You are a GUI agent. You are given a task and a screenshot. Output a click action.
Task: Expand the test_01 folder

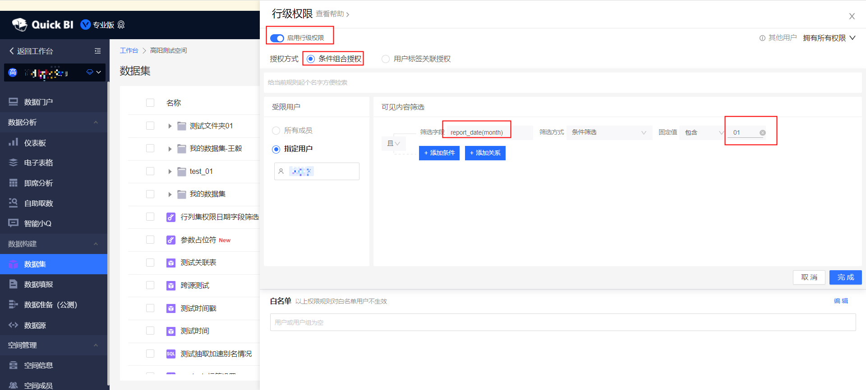(x=170, y=172)
